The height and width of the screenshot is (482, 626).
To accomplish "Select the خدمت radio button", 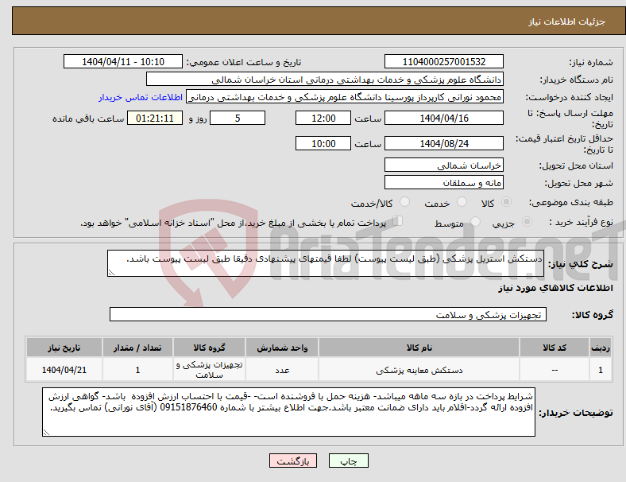I will coord(462,202).
